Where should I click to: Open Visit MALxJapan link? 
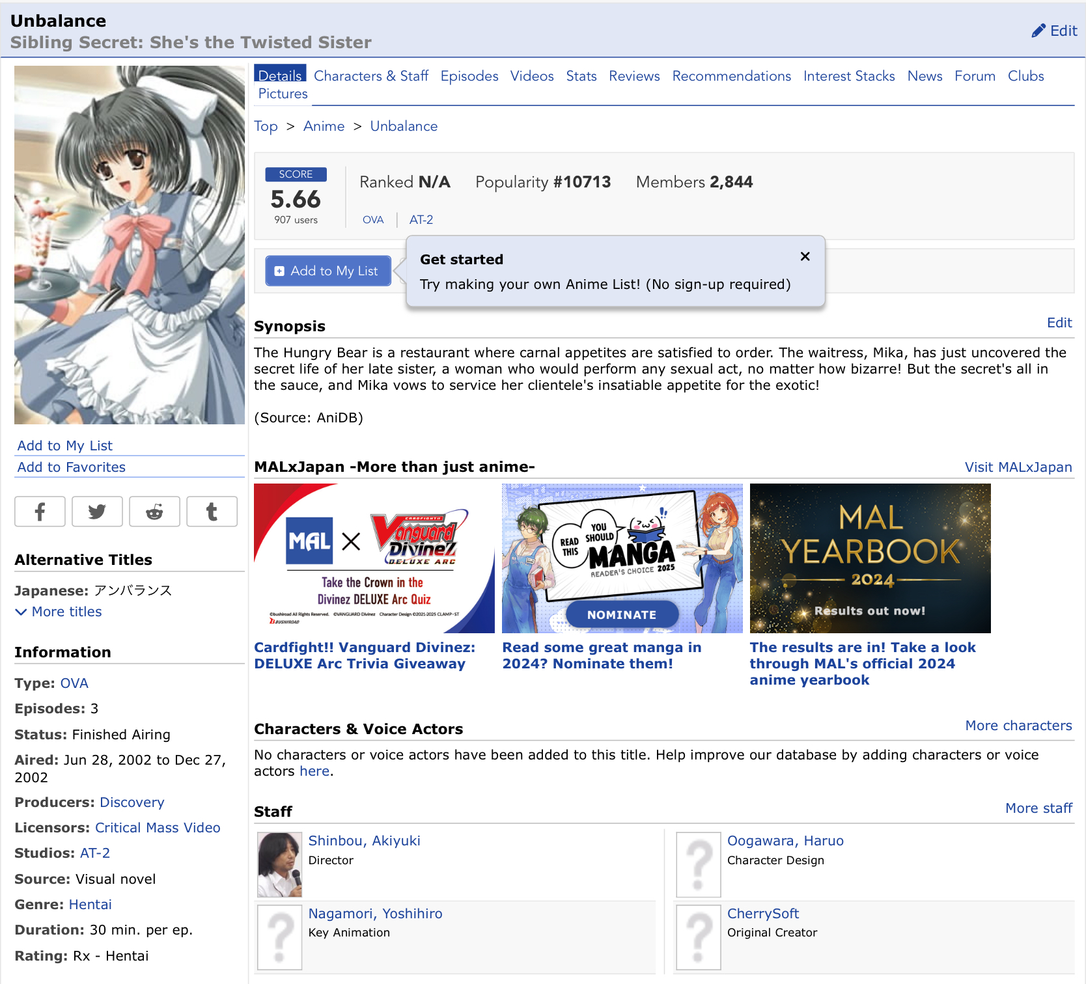click(1018, 467)
